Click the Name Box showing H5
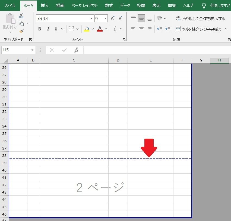231x221 pixels. (x=16, y=50)
